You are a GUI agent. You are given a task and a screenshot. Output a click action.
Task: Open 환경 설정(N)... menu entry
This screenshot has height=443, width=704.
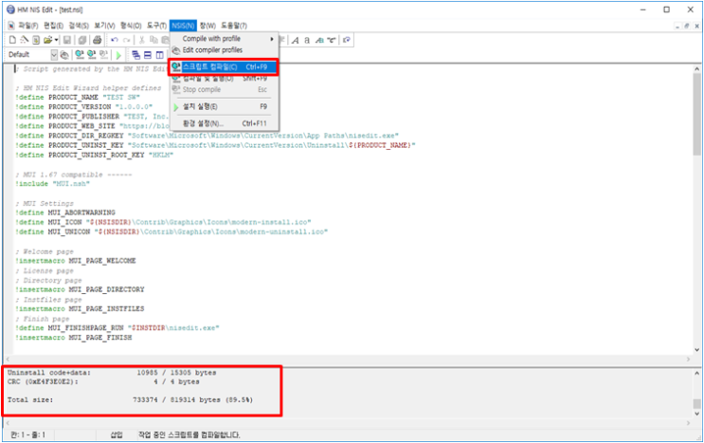click(224, 123)
